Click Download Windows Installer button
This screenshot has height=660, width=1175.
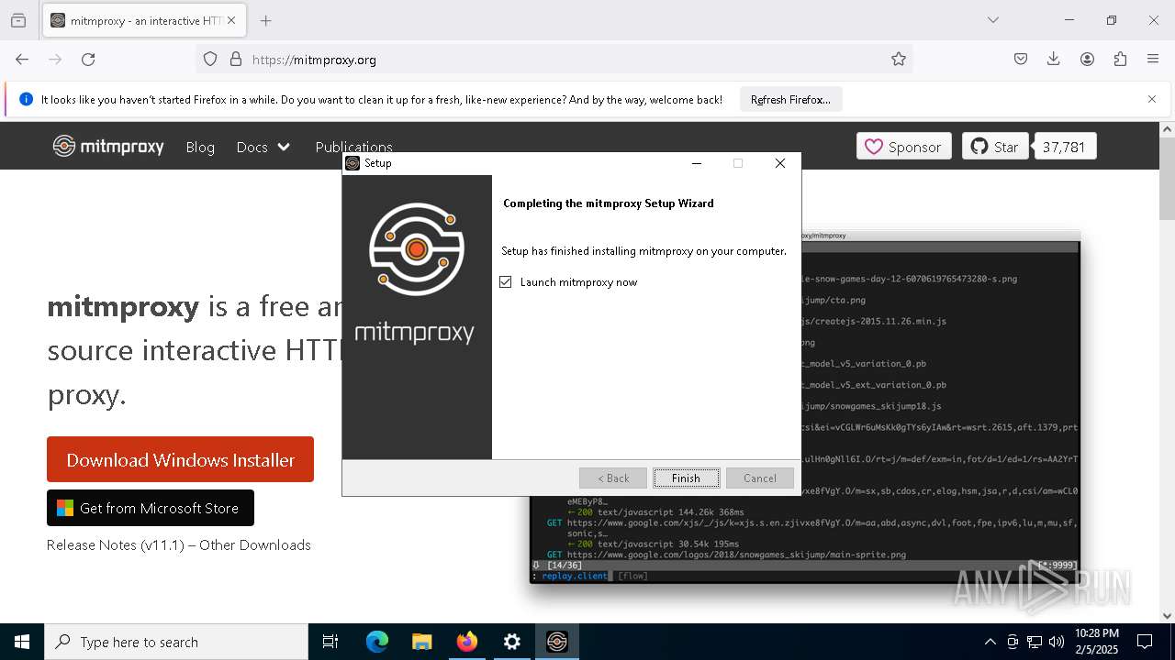(180, 459)
